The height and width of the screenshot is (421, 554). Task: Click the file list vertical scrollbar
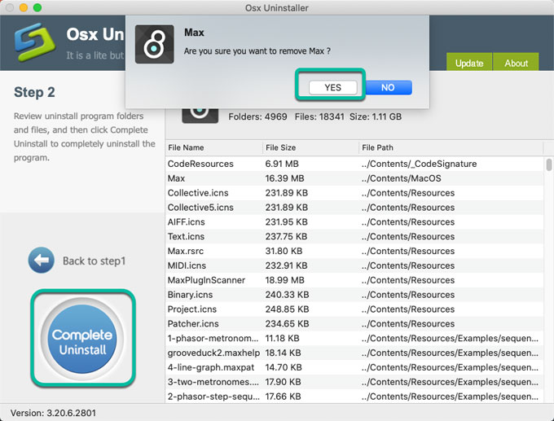click(x=549, y=244)
